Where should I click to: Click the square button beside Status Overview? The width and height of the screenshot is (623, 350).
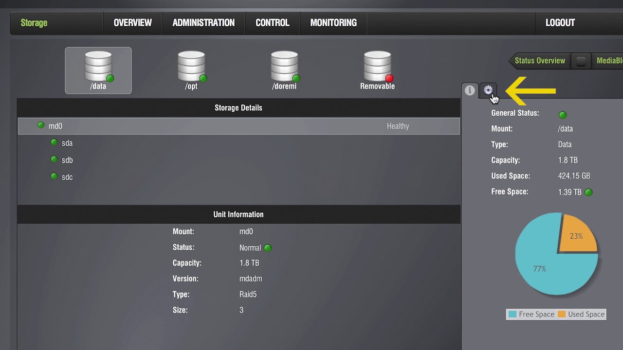click(x=581, y=61)
